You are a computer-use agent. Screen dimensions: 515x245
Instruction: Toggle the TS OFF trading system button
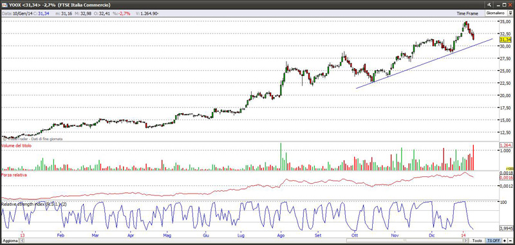[x=493, y=240]
